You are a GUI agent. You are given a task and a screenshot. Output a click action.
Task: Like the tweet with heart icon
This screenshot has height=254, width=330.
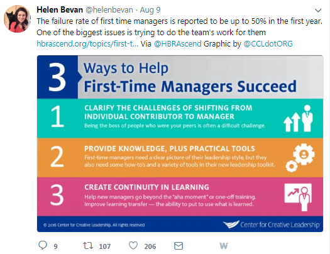(x=133, y=246)
